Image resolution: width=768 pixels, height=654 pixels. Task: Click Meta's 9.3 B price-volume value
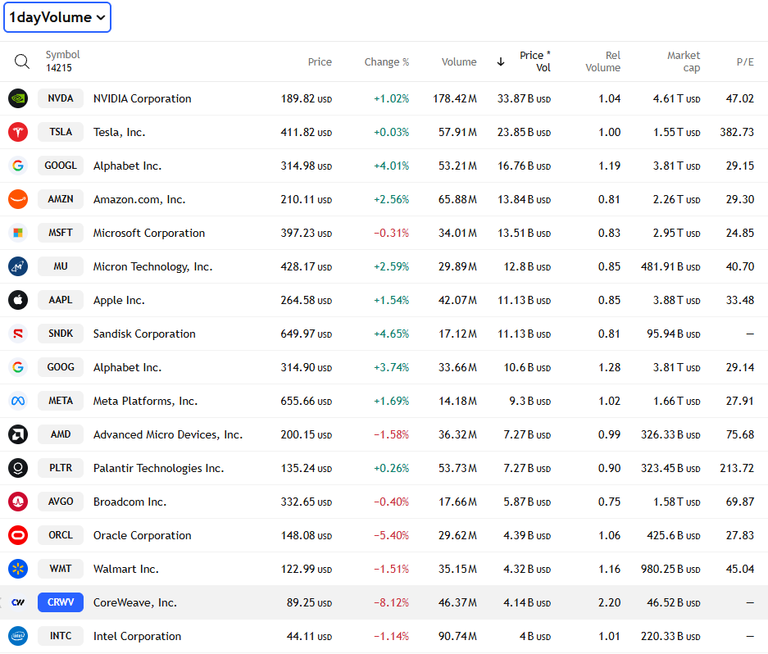[530, 401]
